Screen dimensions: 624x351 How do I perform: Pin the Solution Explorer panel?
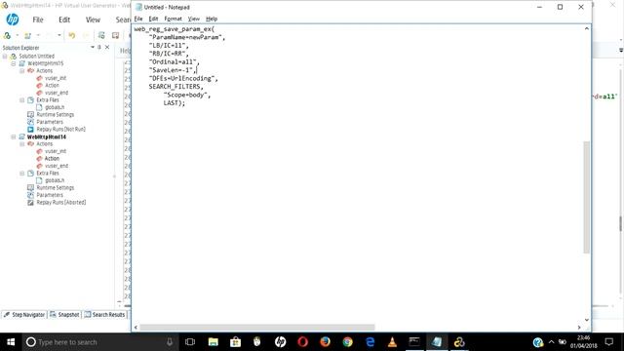[x=99, y=47]
